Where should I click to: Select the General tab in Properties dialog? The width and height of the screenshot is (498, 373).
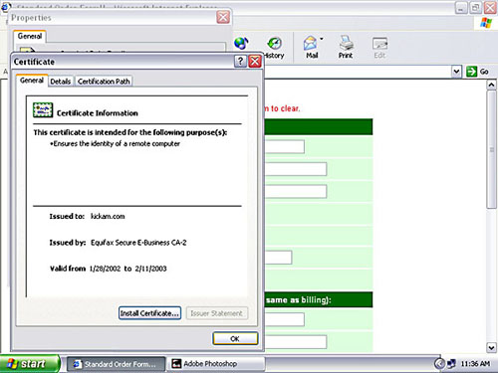point(30,36)
